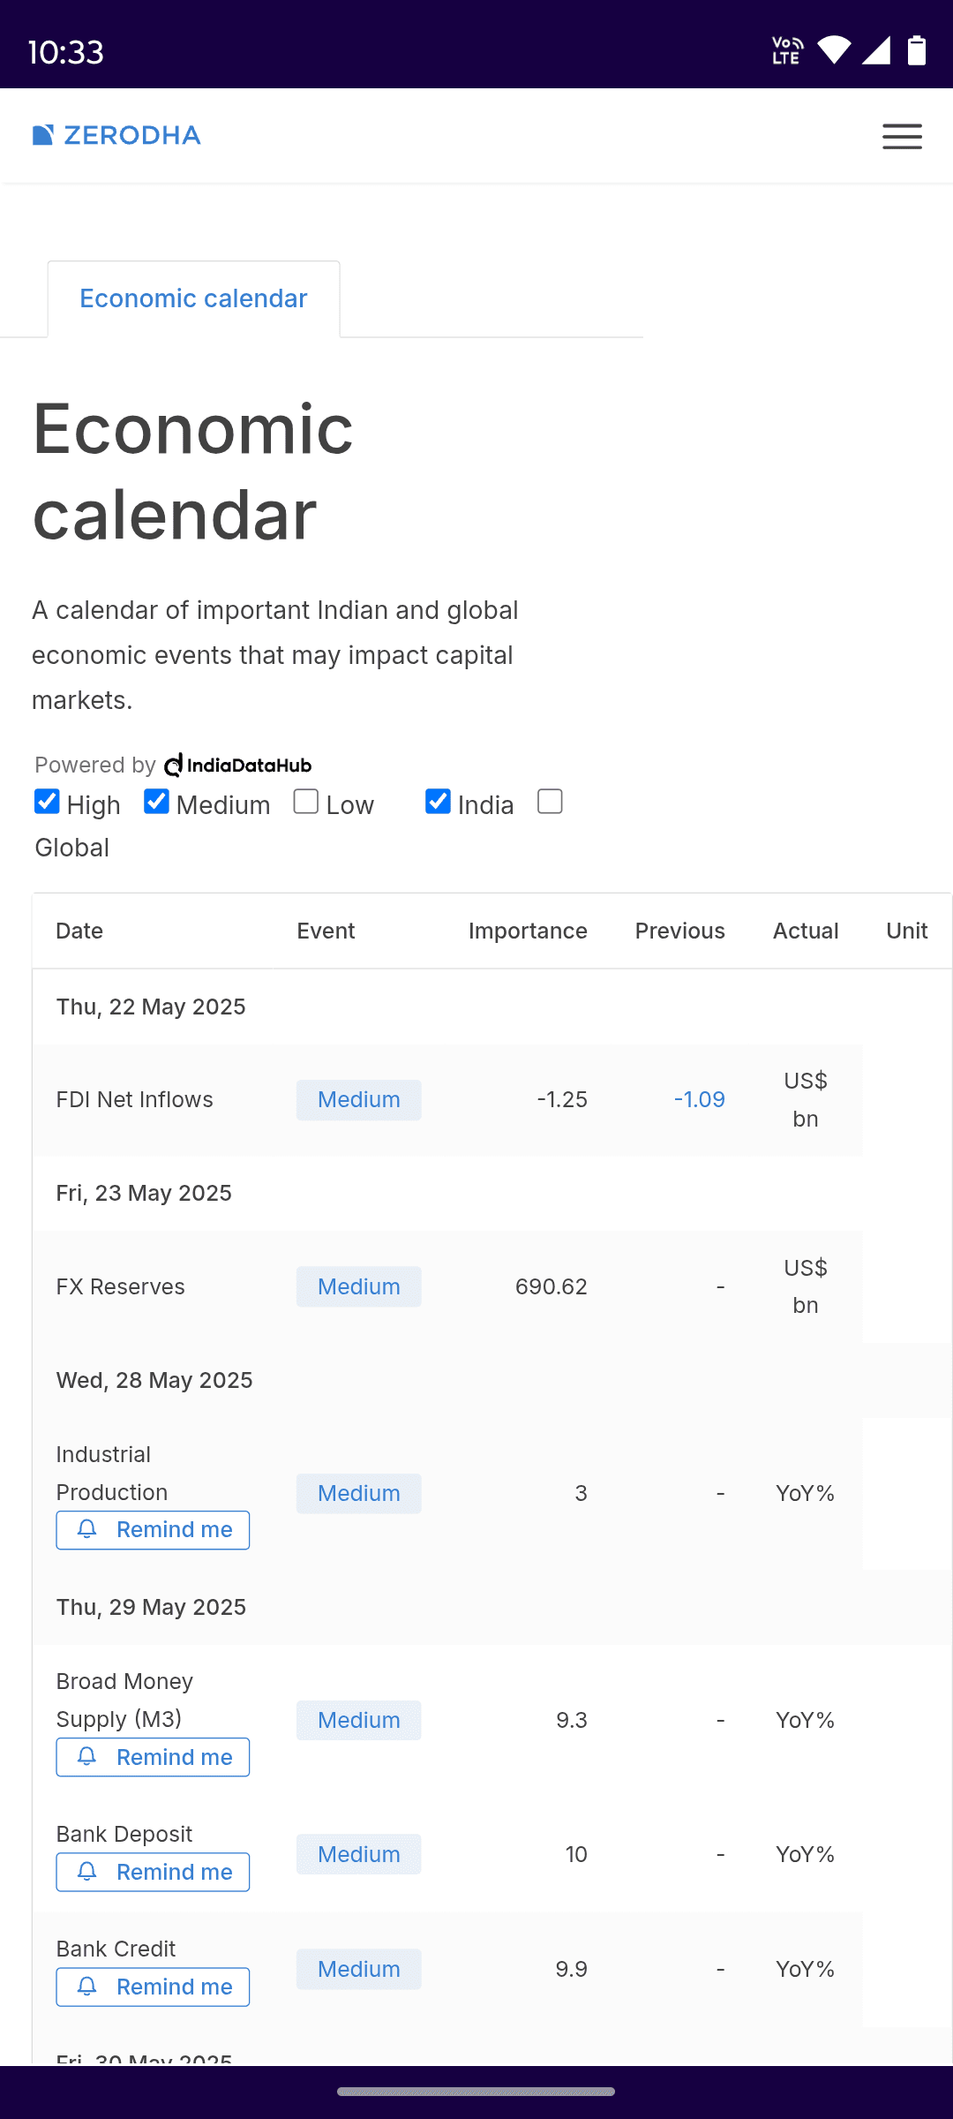Image resolution: width=953 pixels, height=2119 pixels.
Task: Set reminder for Broad Money Supply (M3)
Action: [x=153, y=1758]
